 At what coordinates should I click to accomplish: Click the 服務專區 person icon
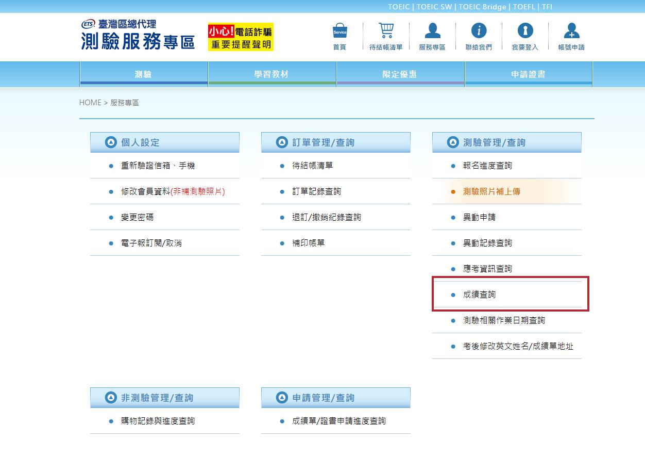[432, 30]
